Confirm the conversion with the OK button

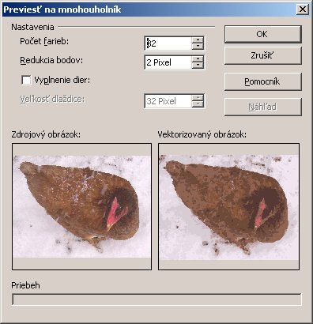point(262,34)
